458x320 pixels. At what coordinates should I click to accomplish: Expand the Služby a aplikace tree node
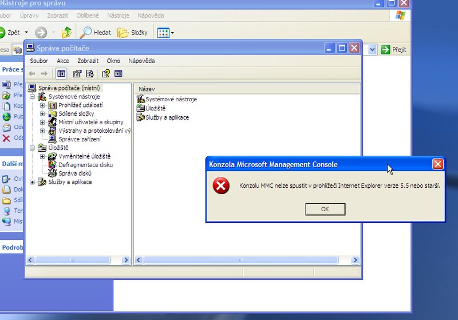[x=33, y=182]
